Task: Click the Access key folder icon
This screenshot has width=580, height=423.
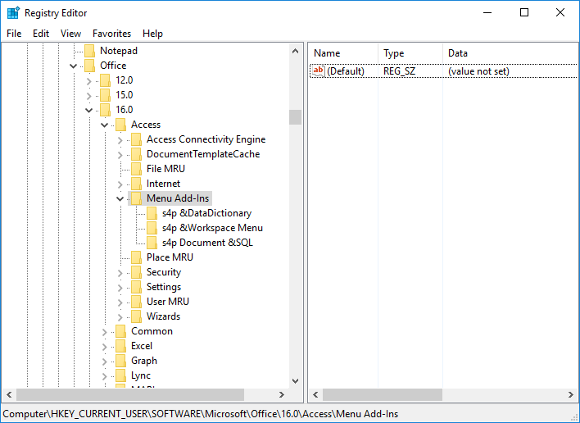Action: pos(120,125)
